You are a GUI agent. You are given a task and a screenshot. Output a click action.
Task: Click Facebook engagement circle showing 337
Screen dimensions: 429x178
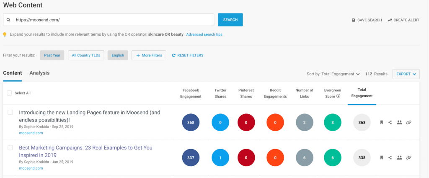191,158
